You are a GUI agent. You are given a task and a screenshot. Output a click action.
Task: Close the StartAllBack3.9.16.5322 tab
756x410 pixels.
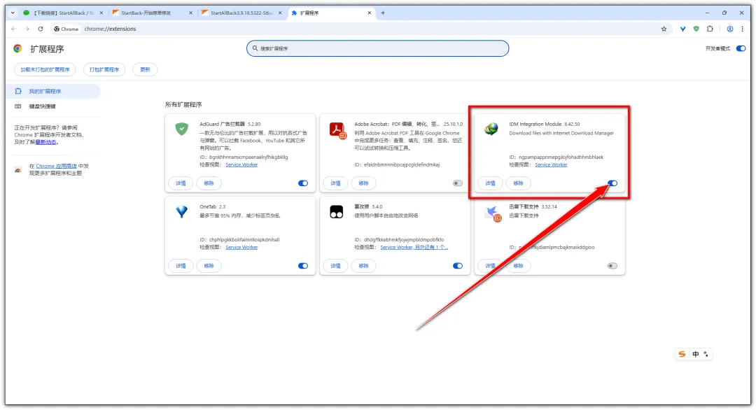(280, 13)
